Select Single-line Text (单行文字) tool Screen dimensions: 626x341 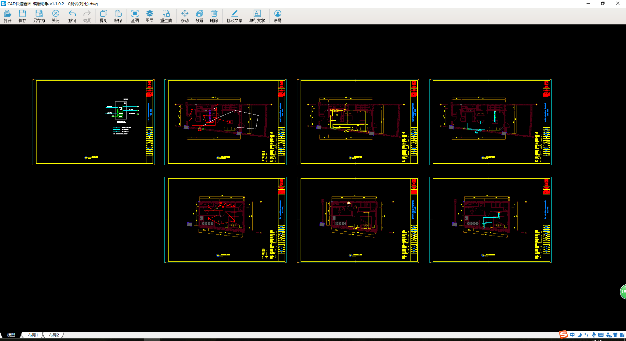click(257, 16)
